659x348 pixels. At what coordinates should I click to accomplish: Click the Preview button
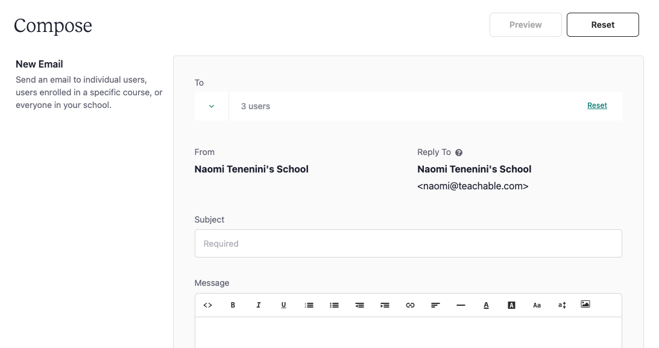tap(525, 25)
